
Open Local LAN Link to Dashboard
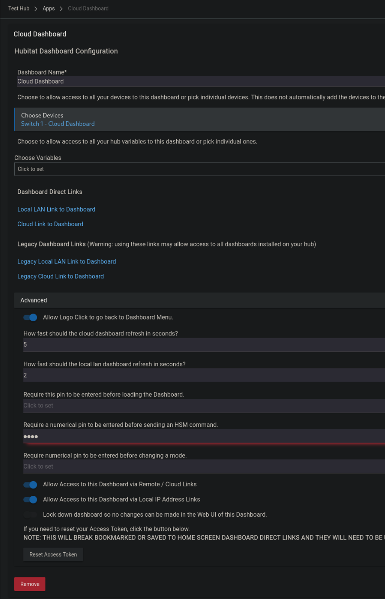click(x=56, y=209)
